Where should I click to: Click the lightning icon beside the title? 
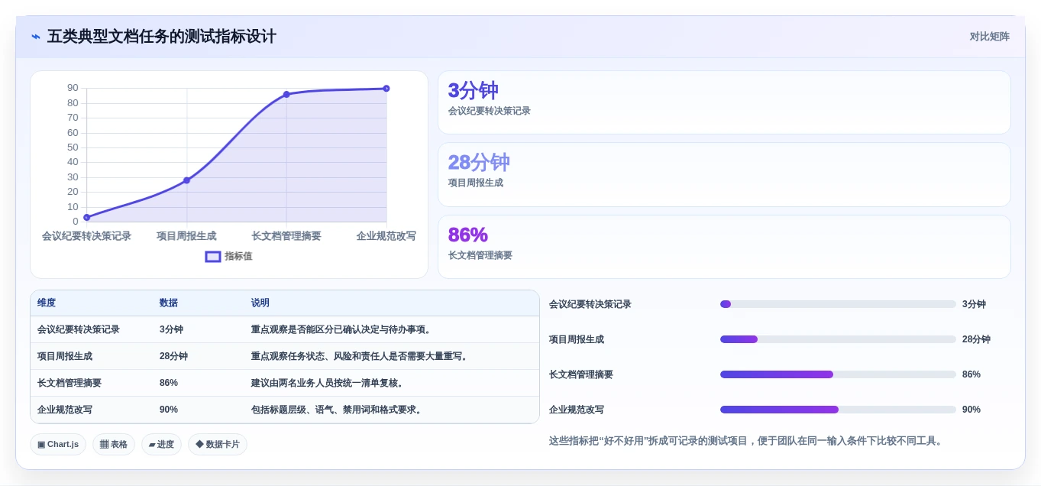pyautogui.click(x=36, y=37)
